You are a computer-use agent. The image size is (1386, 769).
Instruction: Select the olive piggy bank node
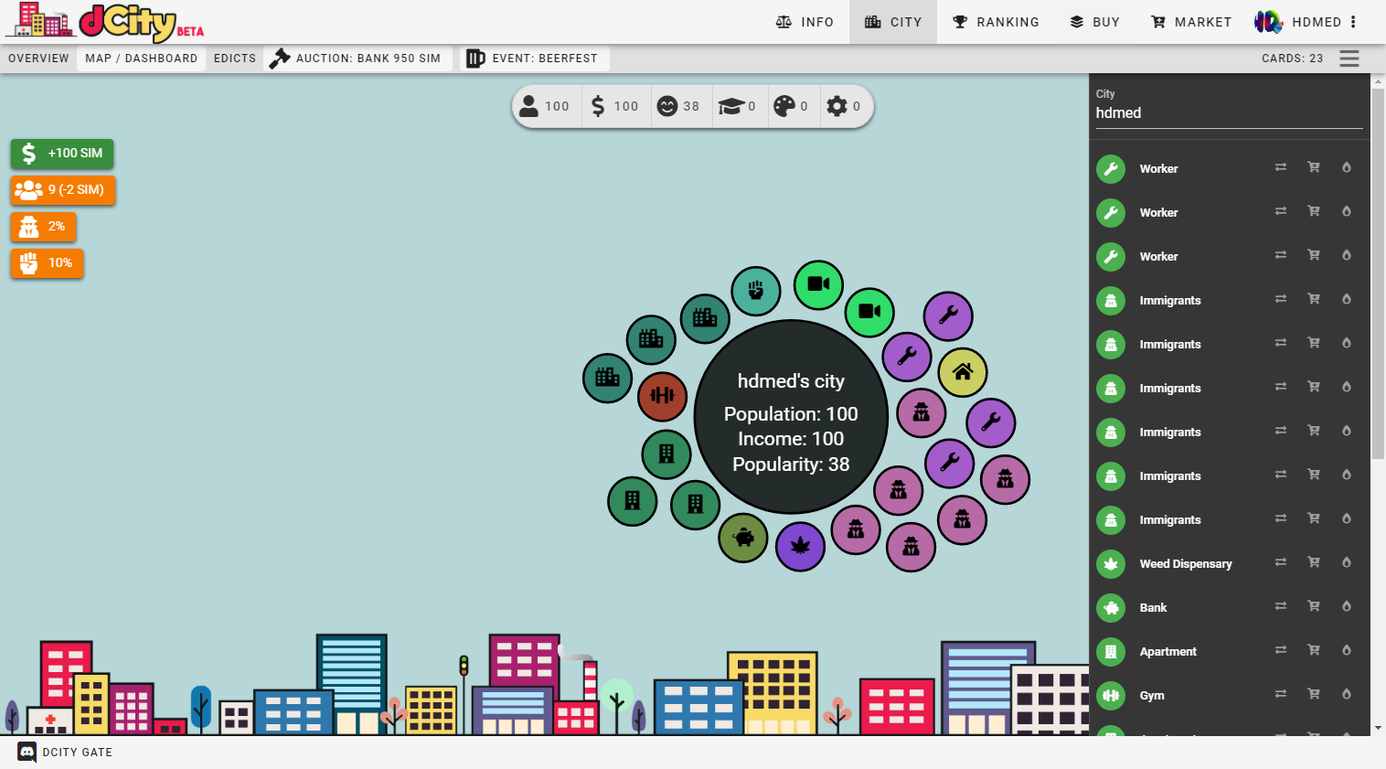coord(743,538)
